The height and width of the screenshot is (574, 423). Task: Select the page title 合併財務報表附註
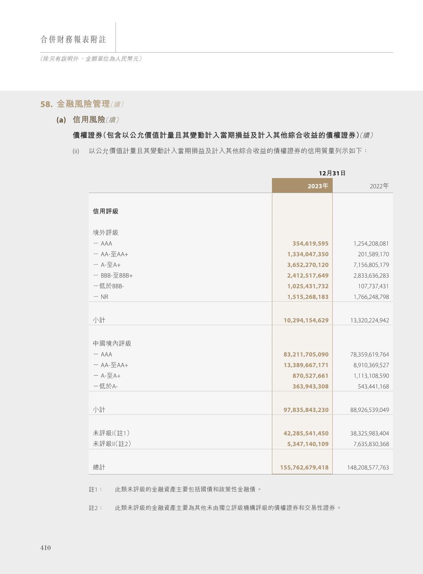pyautogui.click(x=73, y=39)
